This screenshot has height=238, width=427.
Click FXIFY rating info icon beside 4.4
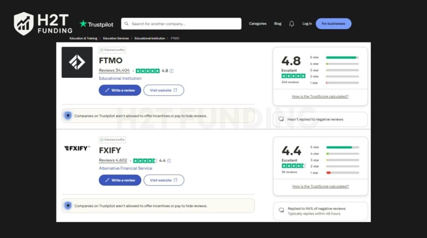tap(169, 161)
